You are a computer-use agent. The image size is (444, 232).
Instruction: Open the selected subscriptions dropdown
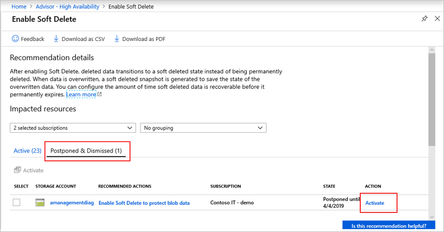[x=73, y=128]
